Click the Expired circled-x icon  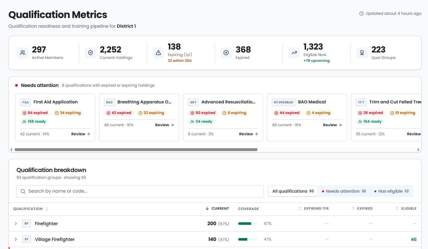(226, 53)
